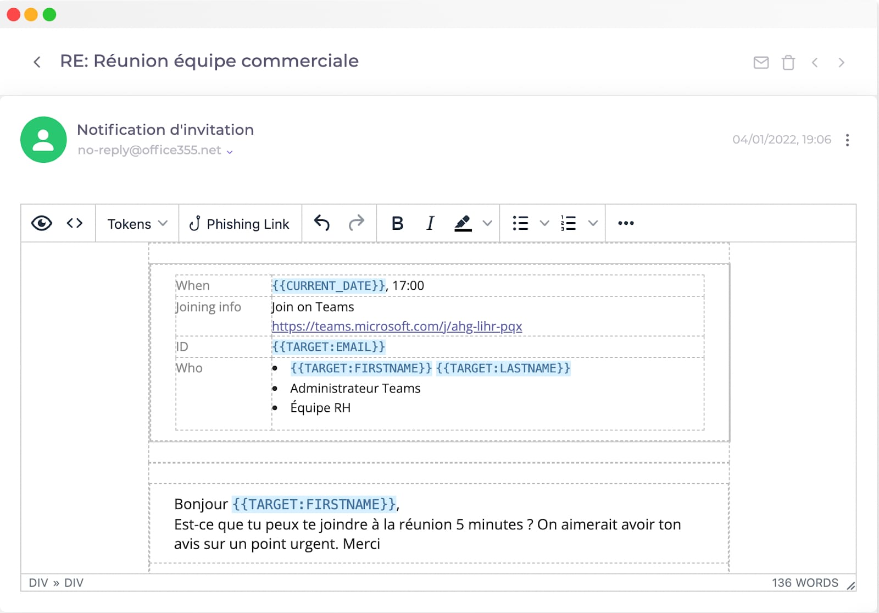Open the teams.microsoft.com meeting link
The image size is (879, 613).
397,327
